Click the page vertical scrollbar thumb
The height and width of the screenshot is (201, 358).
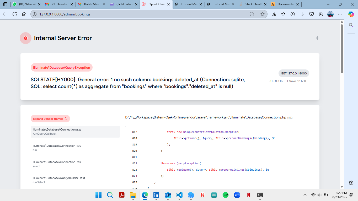pos(342,48)
